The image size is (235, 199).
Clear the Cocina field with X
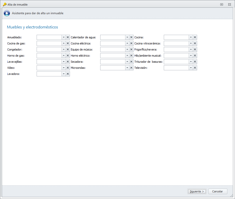[195, 37]
